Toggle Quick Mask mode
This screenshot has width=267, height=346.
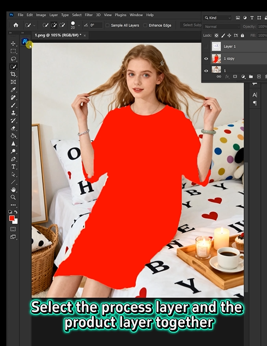(13, 229)
